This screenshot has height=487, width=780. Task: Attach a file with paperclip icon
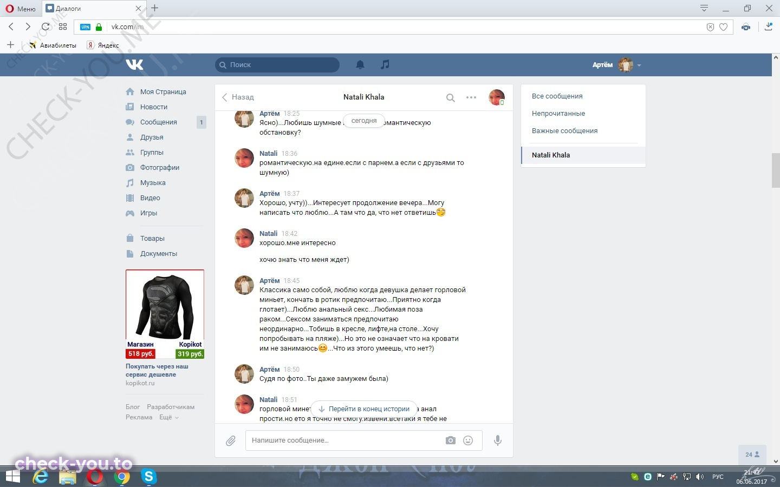click(x=231, y=441)
